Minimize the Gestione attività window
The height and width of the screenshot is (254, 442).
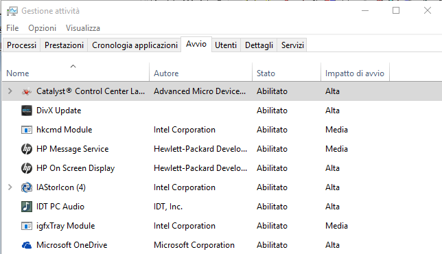[x=365, y=11]
